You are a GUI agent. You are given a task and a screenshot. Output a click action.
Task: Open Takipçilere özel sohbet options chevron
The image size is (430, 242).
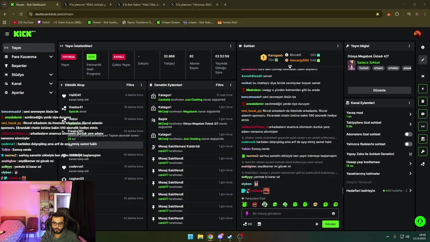coord(410,124)
